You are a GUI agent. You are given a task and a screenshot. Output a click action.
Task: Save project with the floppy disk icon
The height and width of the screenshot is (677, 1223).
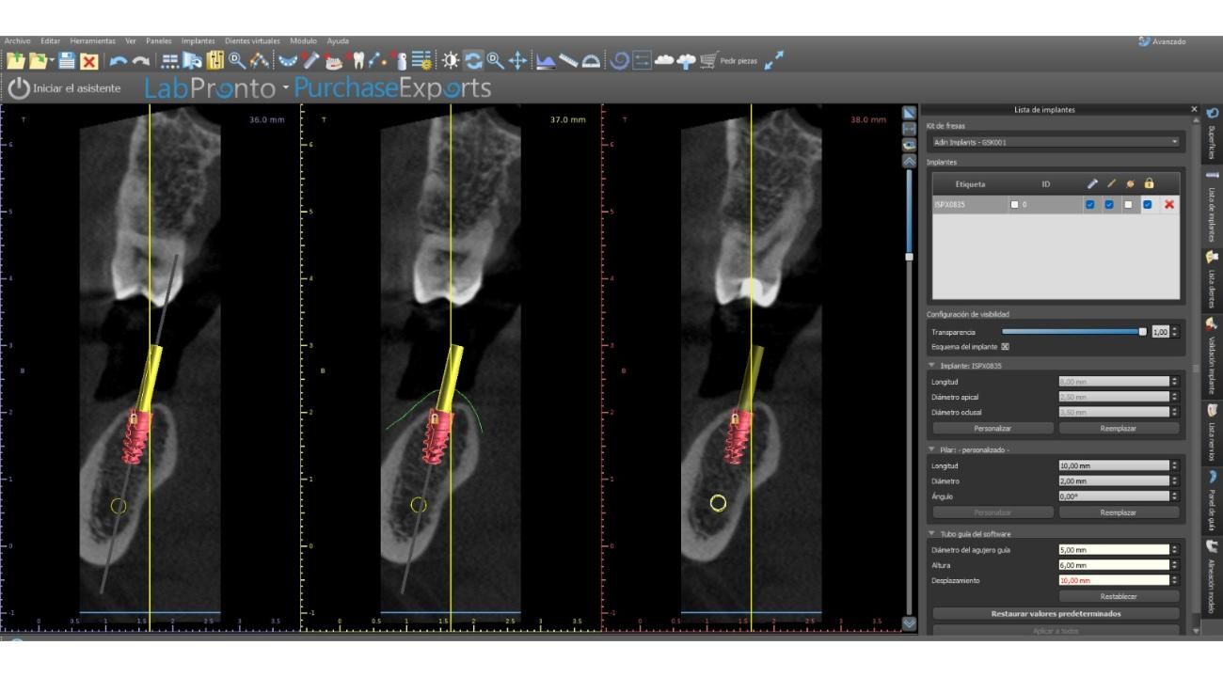tap(66, 61)
